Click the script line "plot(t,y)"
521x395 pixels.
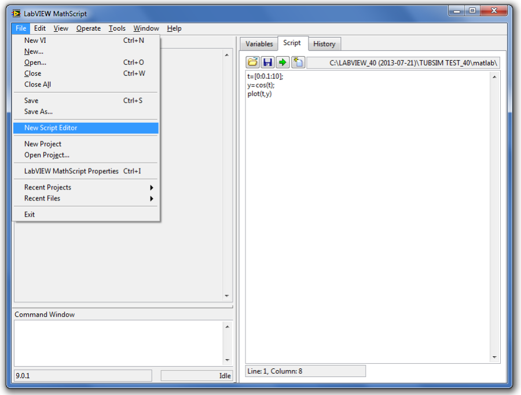click(259, 94)
